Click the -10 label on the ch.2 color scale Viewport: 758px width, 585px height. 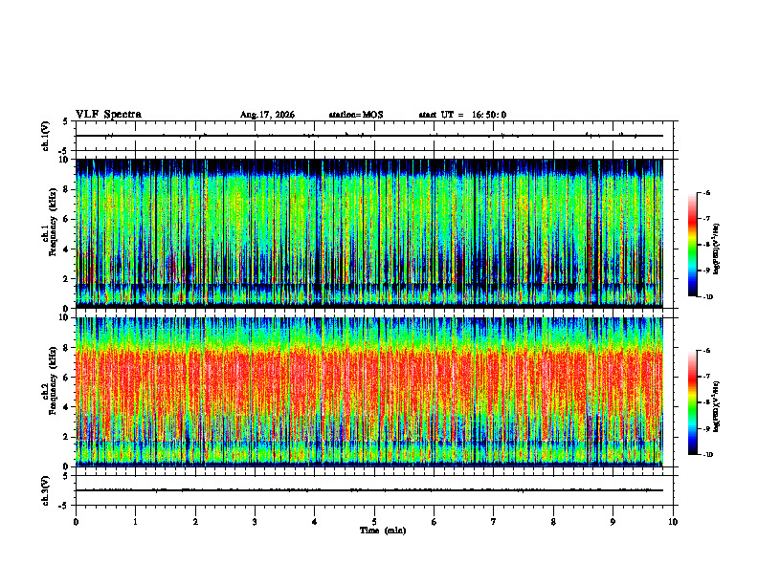707,455
